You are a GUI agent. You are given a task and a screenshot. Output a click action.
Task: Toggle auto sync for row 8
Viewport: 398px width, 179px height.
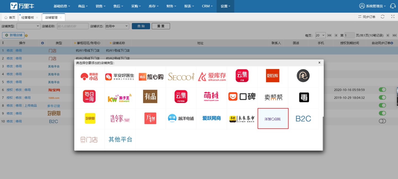(x=382, y=105)
